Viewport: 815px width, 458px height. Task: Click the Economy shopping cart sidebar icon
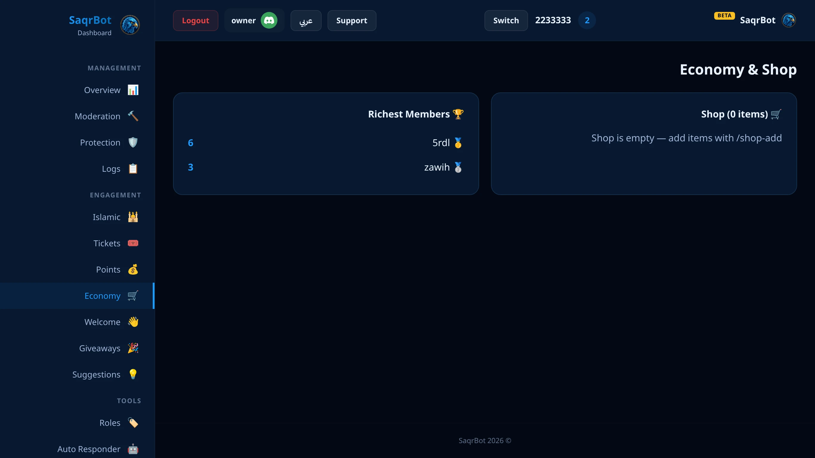click(133, 296)
